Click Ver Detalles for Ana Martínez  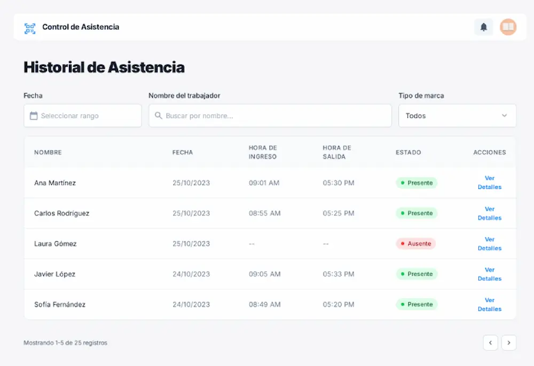tap(490, 182)
